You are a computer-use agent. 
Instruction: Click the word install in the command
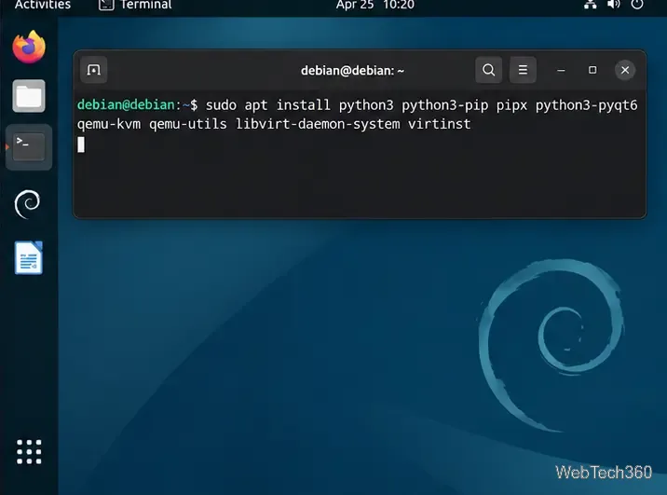(x=304, y=105)
